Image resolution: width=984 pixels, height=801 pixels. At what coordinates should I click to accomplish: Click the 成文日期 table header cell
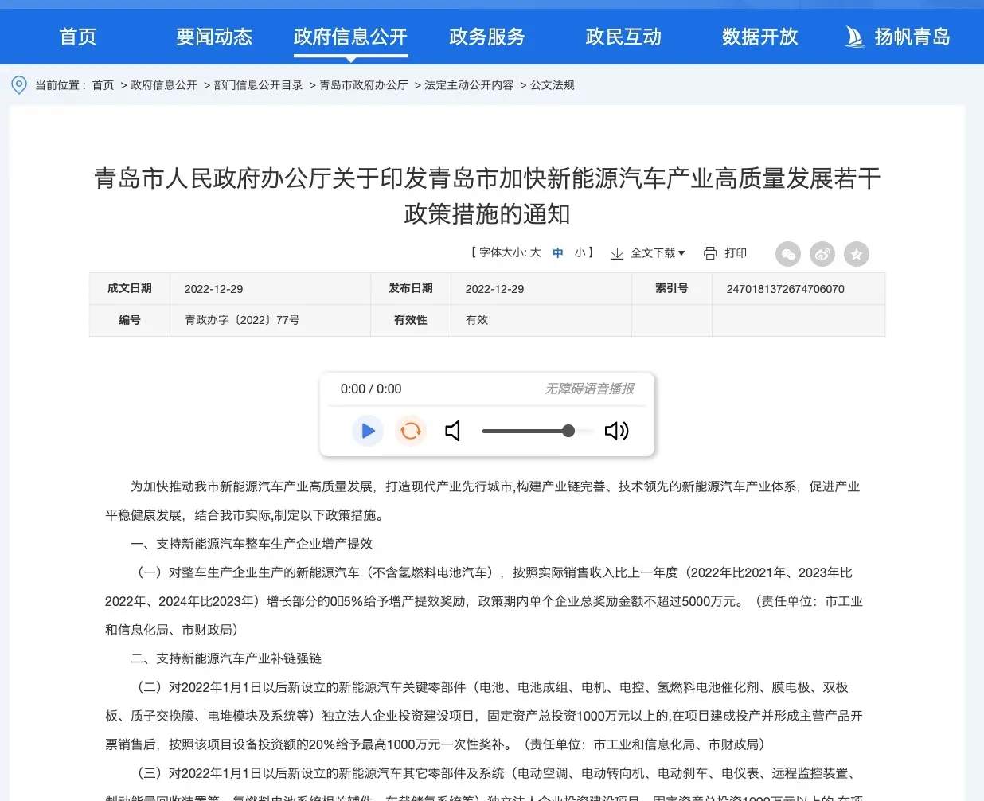coord(130,288)
